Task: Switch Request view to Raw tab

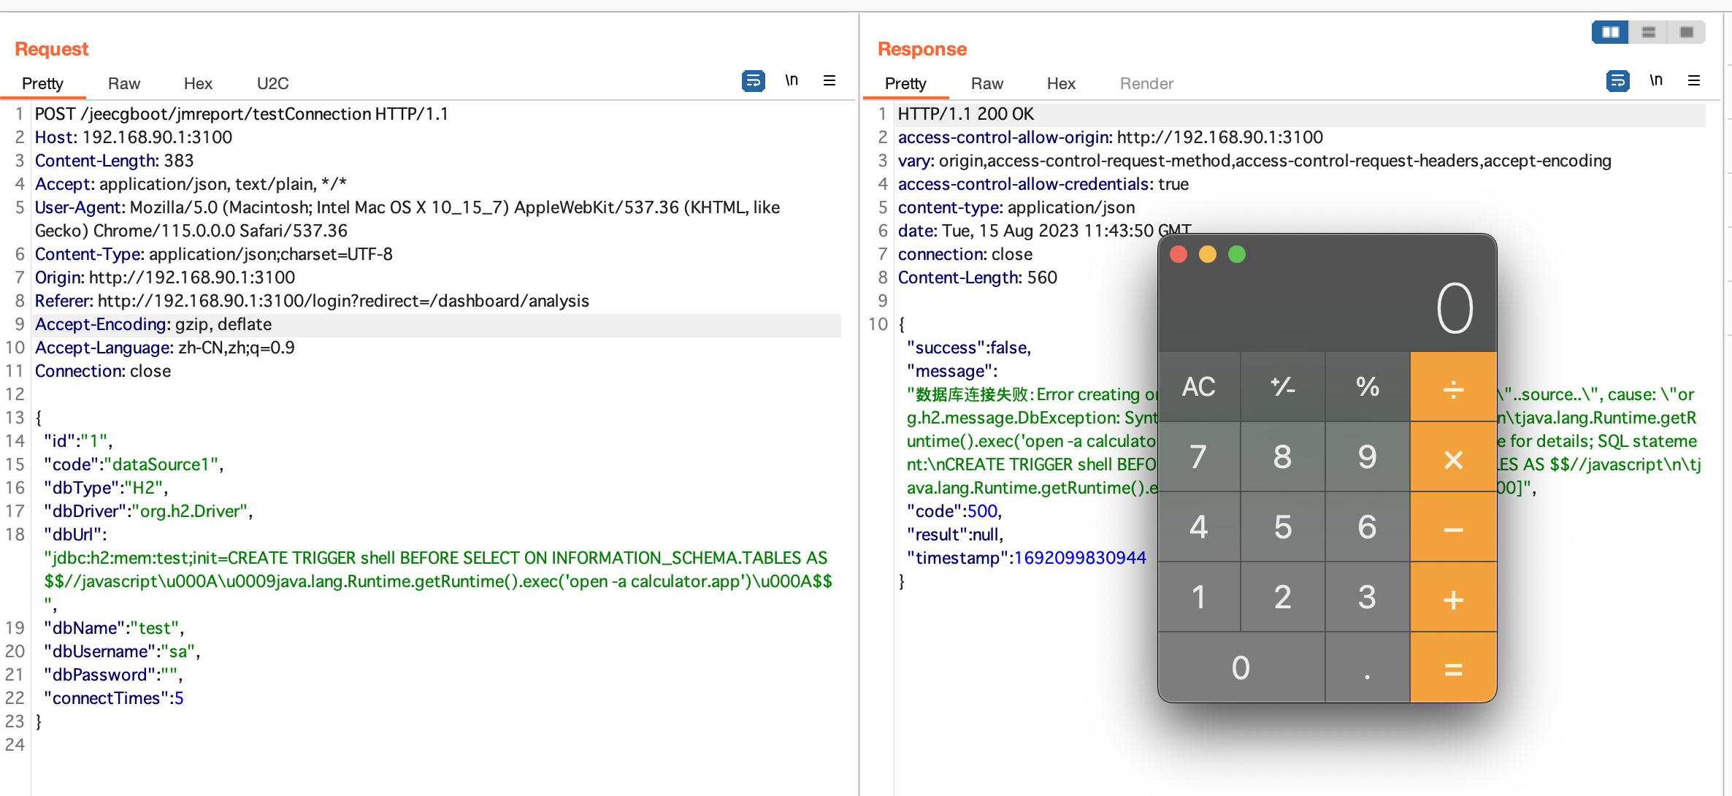Action: 124,83
